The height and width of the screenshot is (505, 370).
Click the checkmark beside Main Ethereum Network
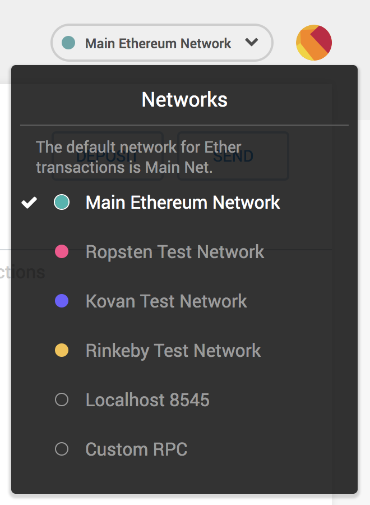(x=29, y=203)
